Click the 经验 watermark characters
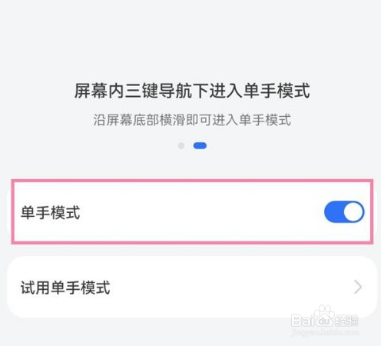Screen dimensions: 381x346 346,321
